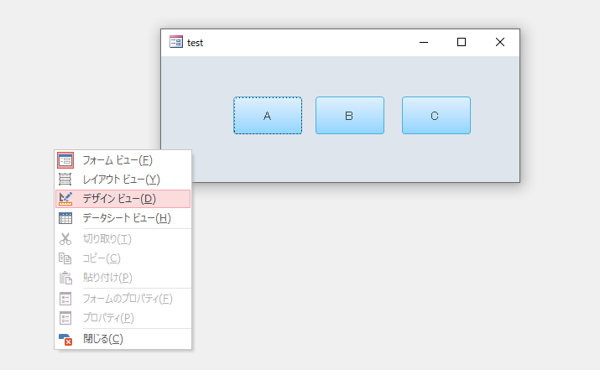This screenshot has height=370, width=600.
Task: Click the Layout View grid icon
Action: [x=65, y=179]
